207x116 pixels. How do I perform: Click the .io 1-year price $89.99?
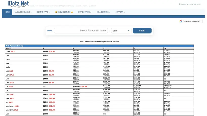coord(45,91)
